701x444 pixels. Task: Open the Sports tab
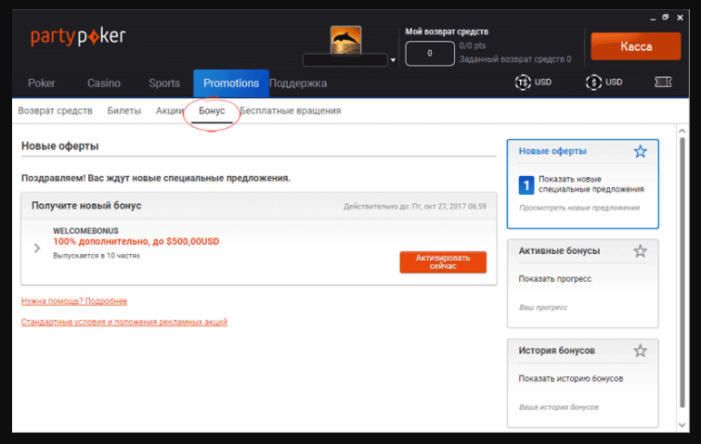pyautogui.click(x=164, y=83)
